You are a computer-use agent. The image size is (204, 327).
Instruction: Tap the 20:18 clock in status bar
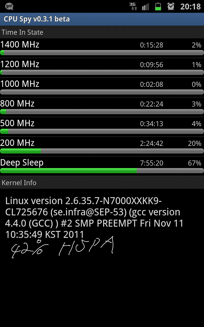coord(190,7)
